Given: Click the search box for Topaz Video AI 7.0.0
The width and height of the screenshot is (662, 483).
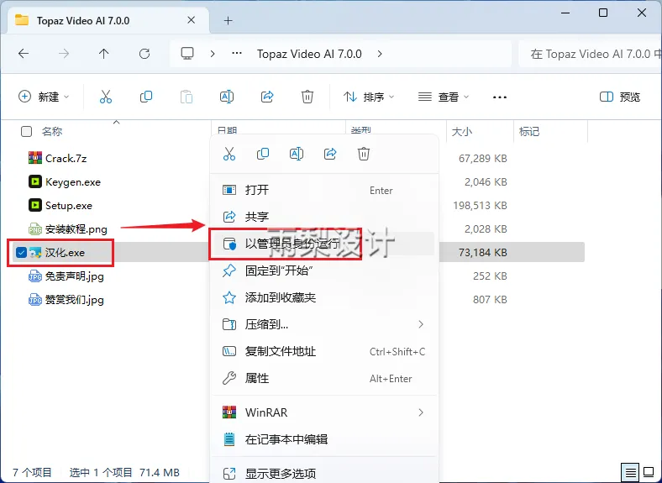Looking at the screenshot, I should [x=590, y=54].
